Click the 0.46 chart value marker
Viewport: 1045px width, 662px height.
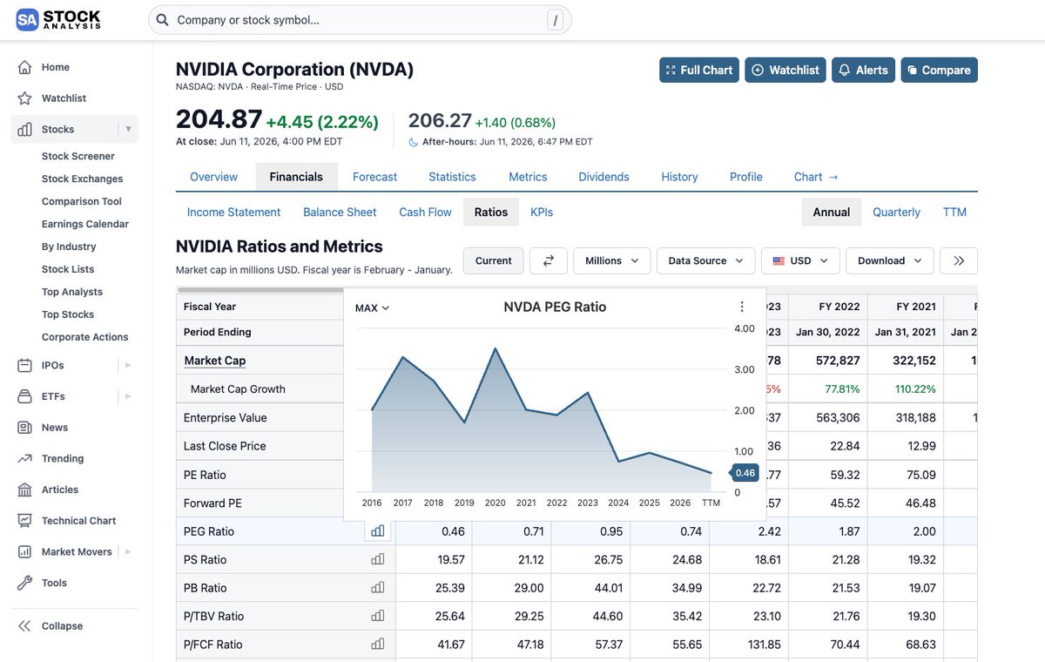(745, 473)
